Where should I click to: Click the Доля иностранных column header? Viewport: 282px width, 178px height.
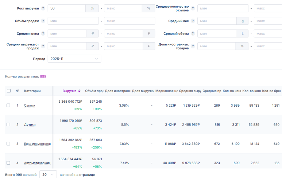[x=117, y=91]
